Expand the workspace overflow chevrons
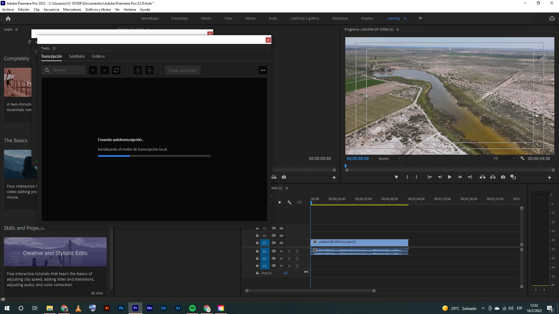Image resolution: width=559 pixels, height=314 pixels. pos(420,18)
